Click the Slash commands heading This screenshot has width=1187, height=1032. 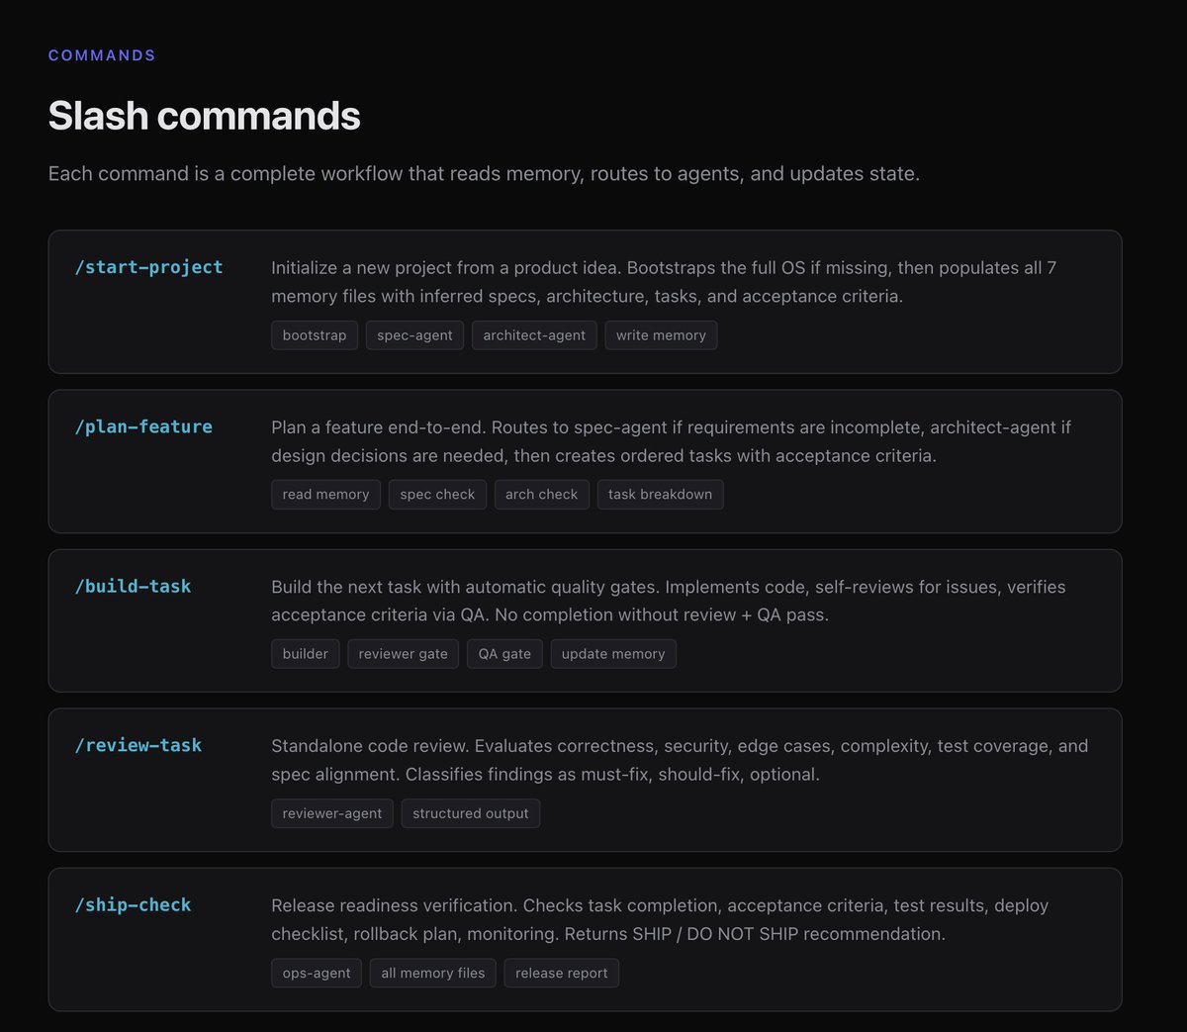(x=204, y=116)
